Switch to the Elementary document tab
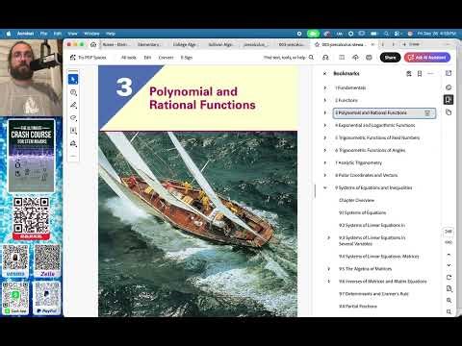The image size is (462, 346). [149, 44]
